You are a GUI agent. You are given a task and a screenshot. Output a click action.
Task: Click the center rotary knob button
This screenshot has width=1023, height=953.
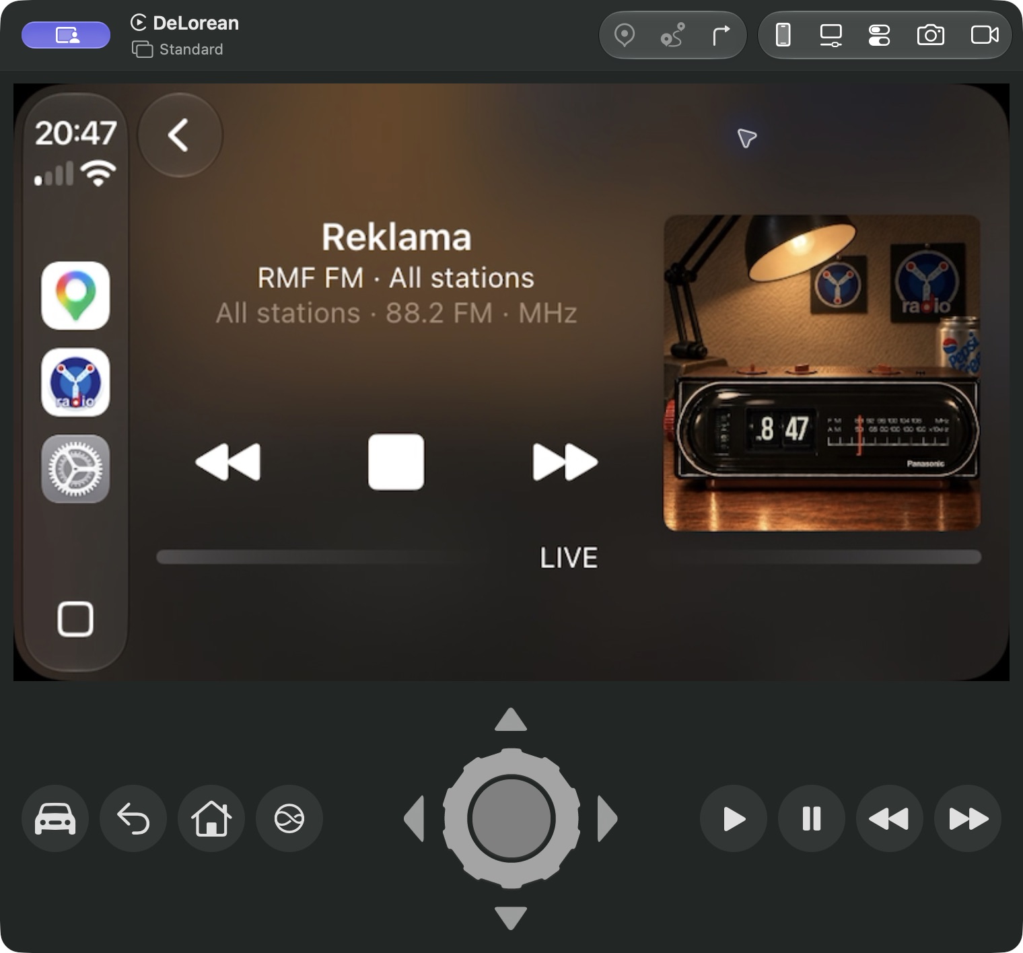511,819
